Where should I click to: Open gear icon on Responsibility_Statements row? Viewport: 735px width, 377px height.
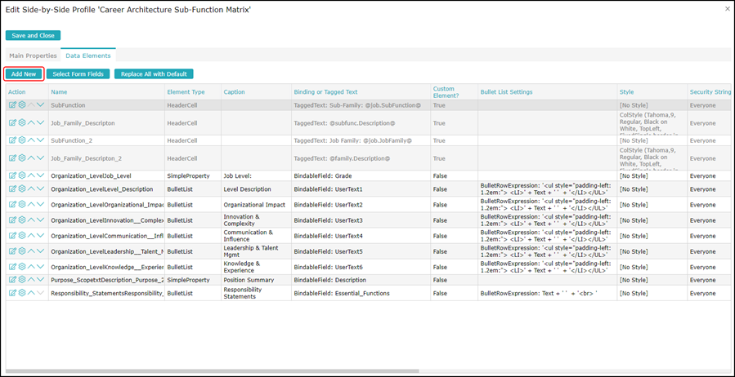22,293
